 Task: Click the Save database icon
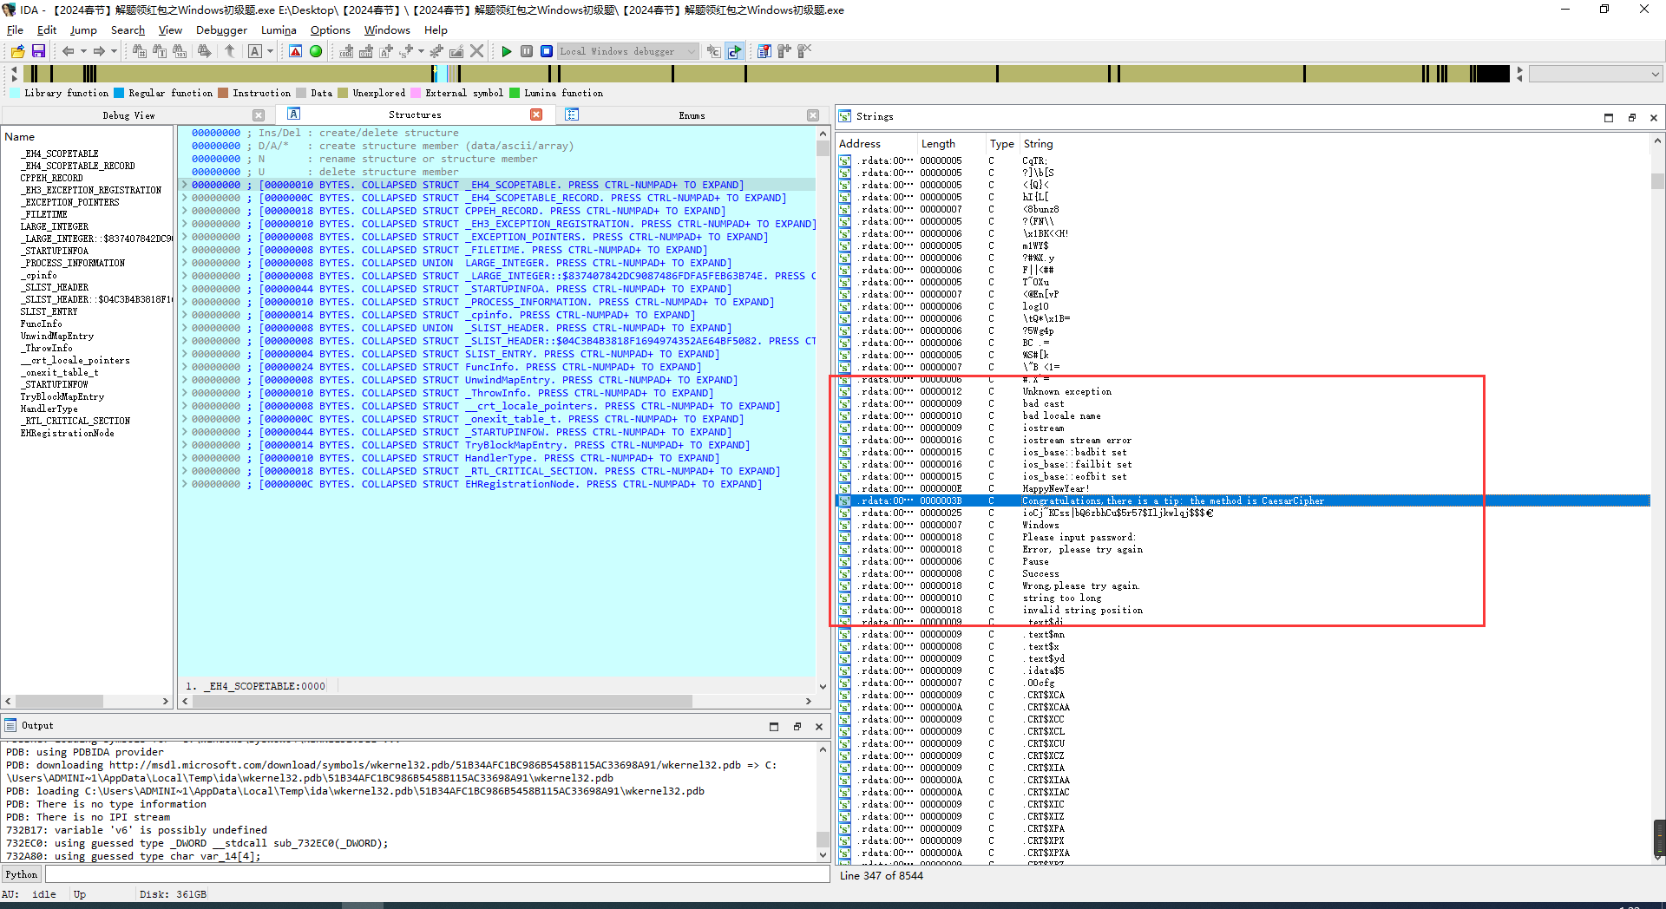[38, 51]
